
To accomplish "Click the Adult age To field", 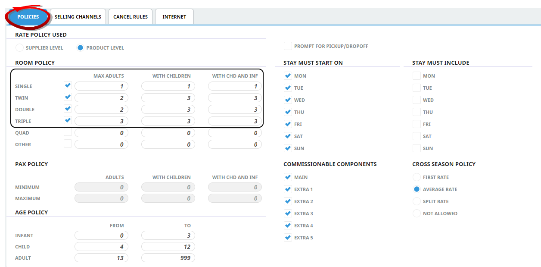I will pyautogui.click(x=168, y=258).
